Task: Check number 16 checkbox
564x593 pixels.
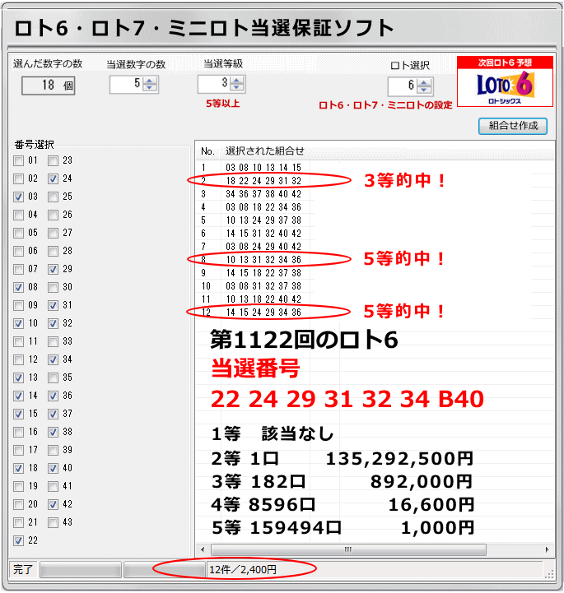Action: 19,433
